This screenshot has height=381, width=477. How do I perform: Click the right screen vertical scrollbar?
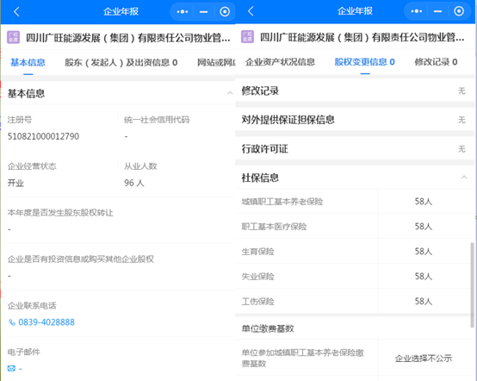472,285
